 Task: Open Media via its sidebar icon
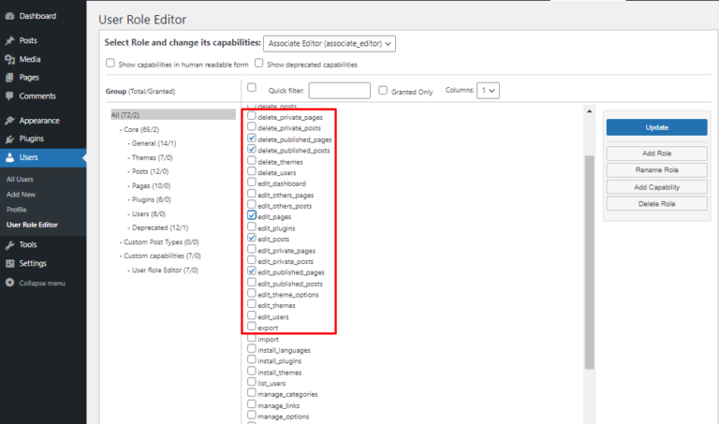(x=9, y=59)
